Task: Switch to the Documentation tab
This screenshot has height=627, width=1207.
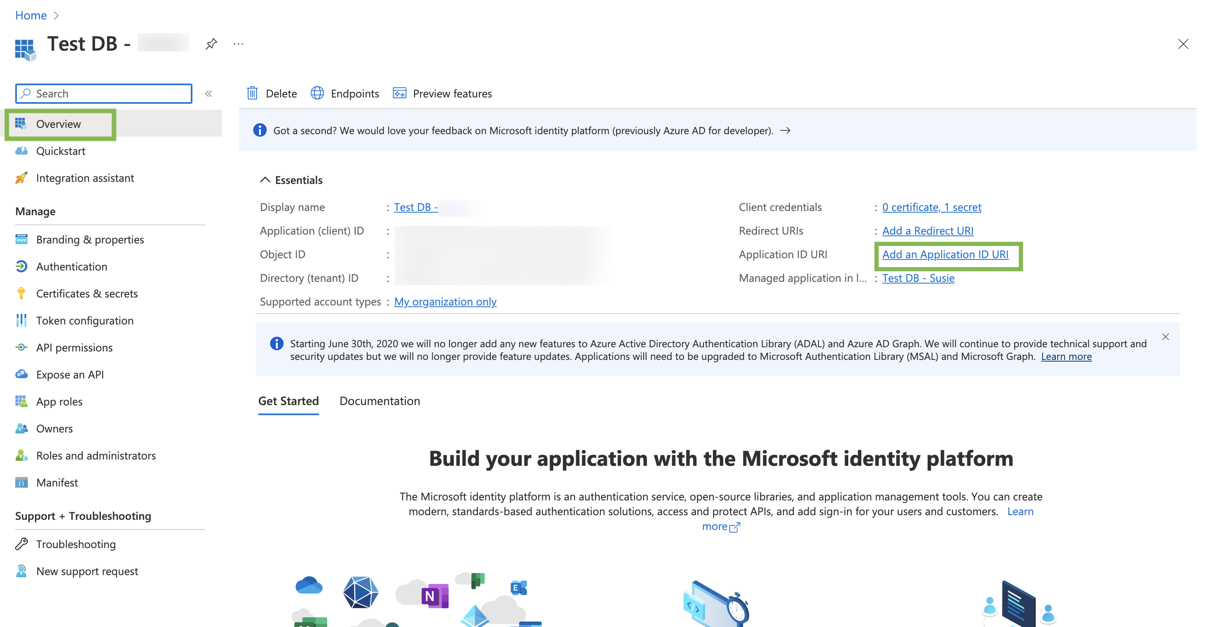Action: click(x=379, y=401)
